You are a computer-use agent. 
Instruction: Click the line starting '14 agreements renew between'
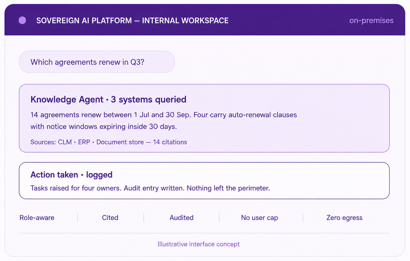tap(164, 115)
